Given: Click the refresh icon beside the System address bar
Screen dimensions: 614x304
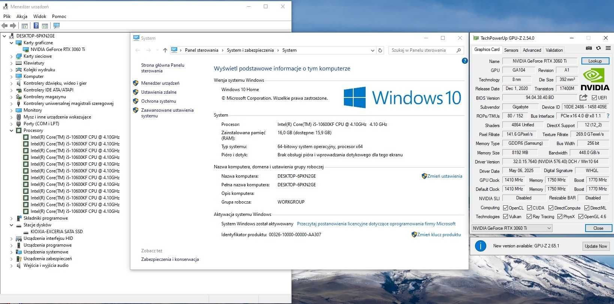Looking at the screenshot, I should (x=380, y=50).
